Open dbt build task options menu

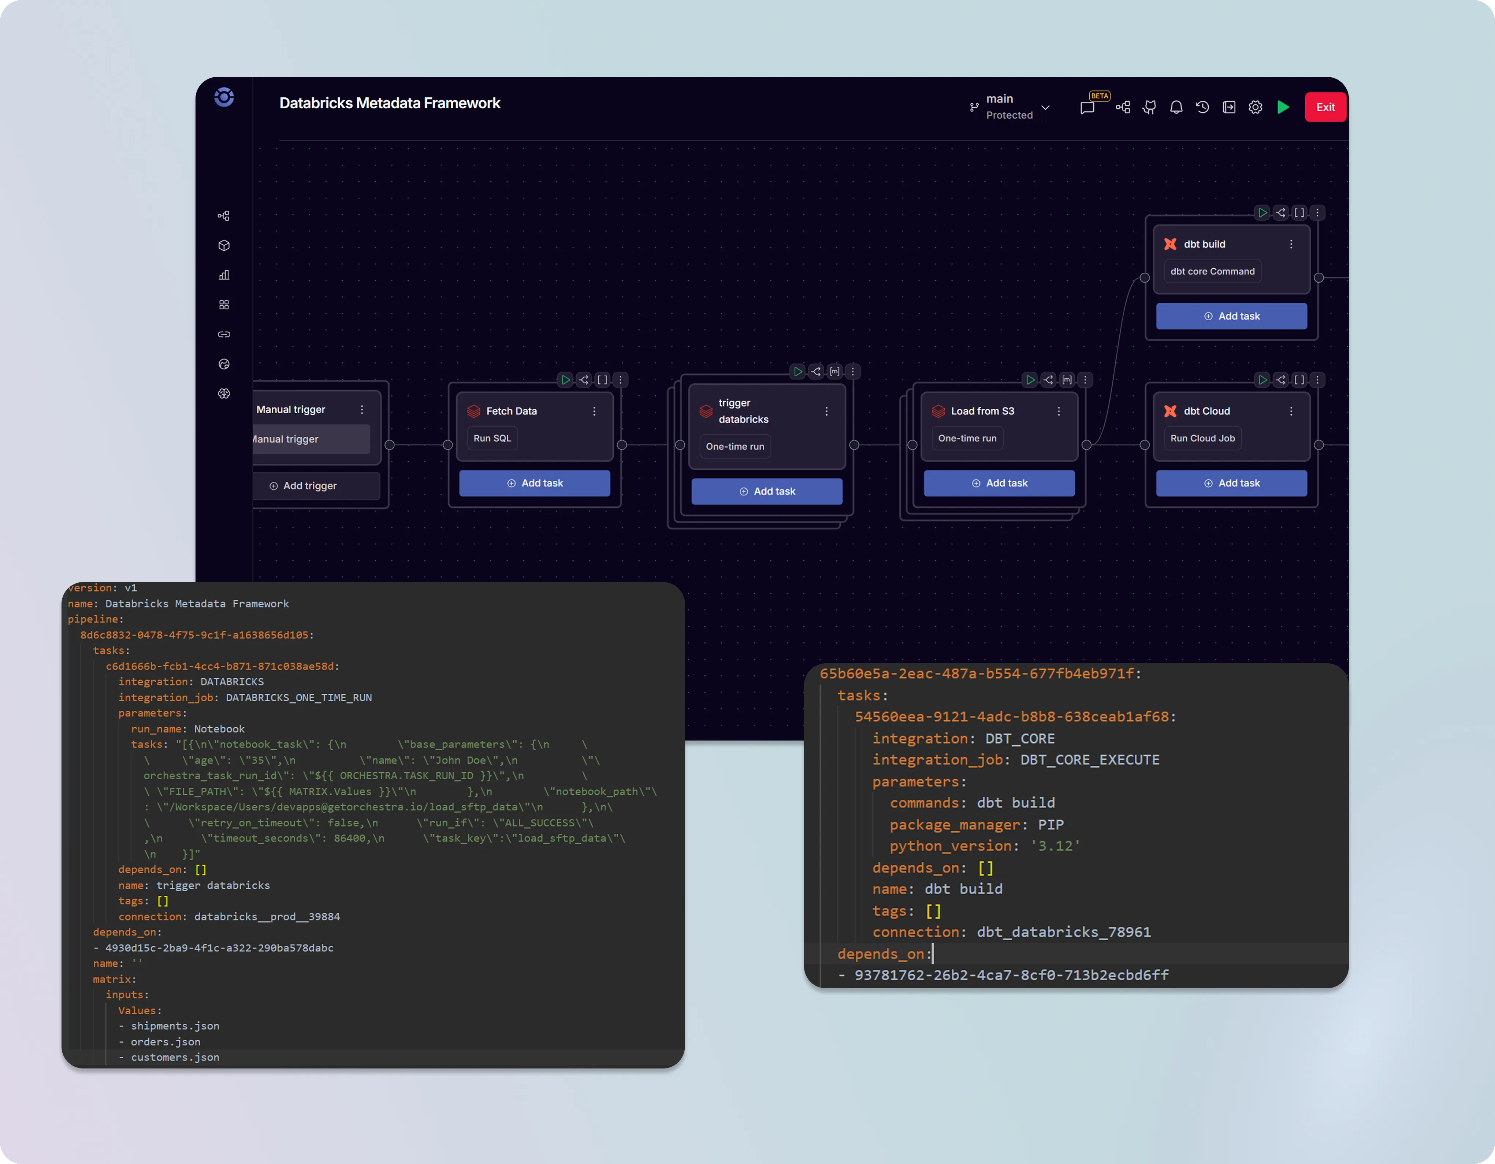pos(1291,244)
